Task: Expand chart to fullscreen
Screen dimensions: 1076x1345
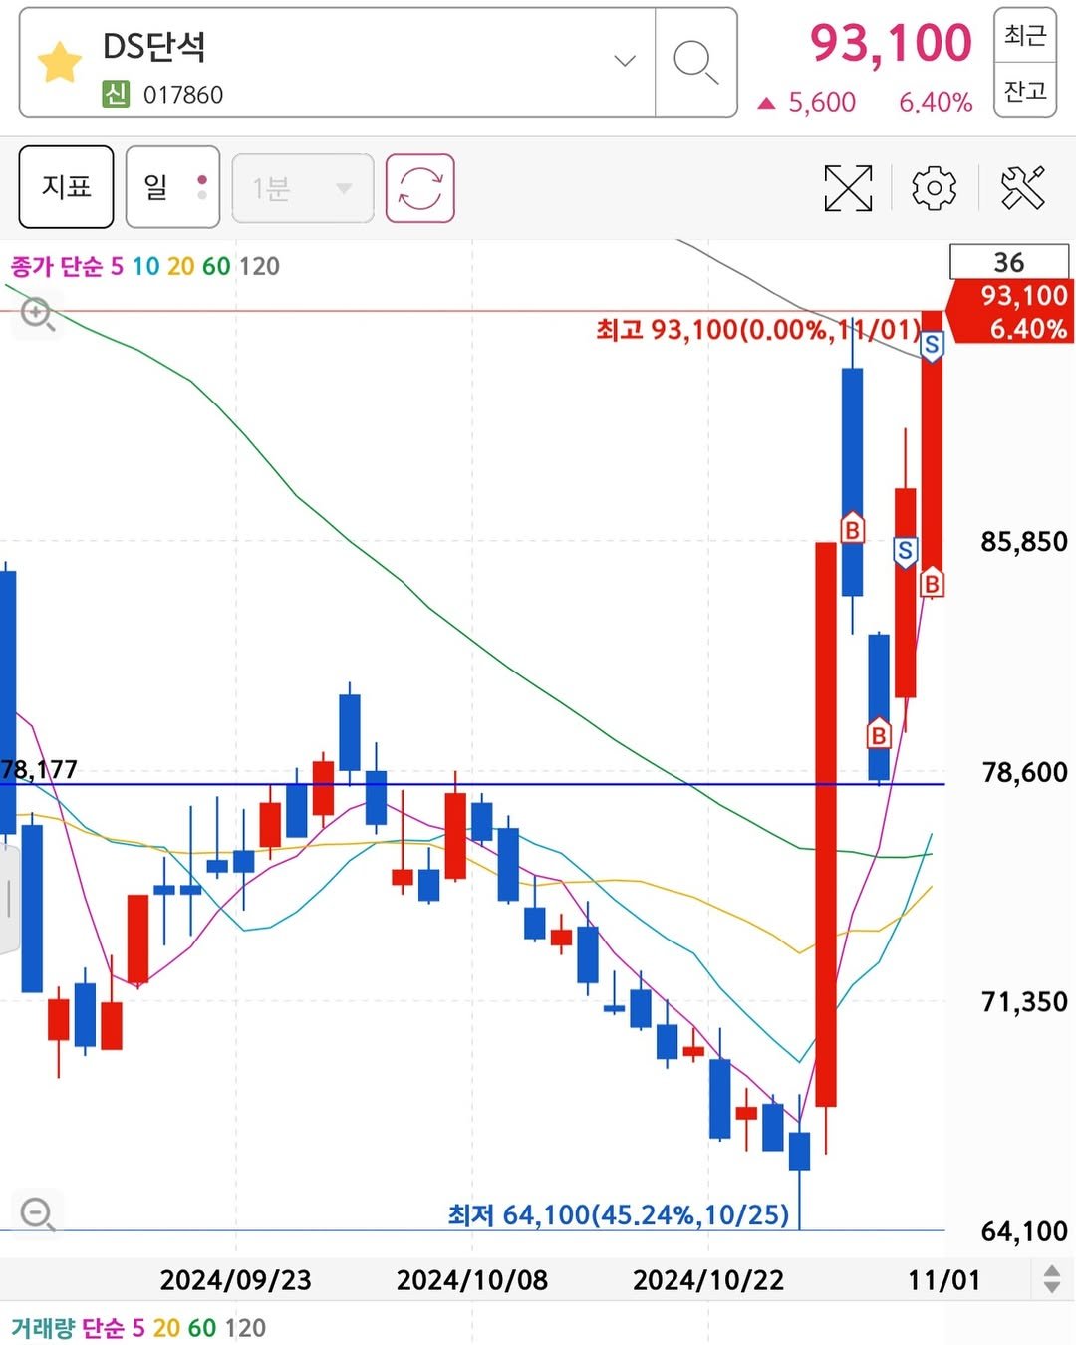Action: 848,188
